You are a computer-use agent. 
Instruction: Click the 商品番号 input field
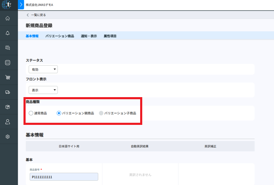pyautogui.click(x=63, y=177)
